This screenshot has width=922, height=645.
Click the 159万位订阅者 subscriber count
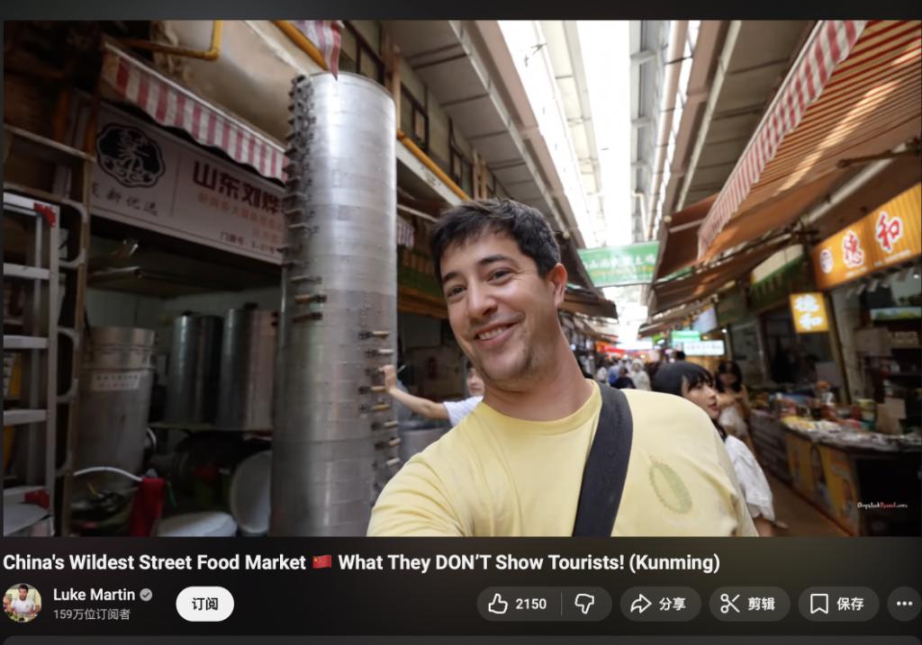coord(91,614)
